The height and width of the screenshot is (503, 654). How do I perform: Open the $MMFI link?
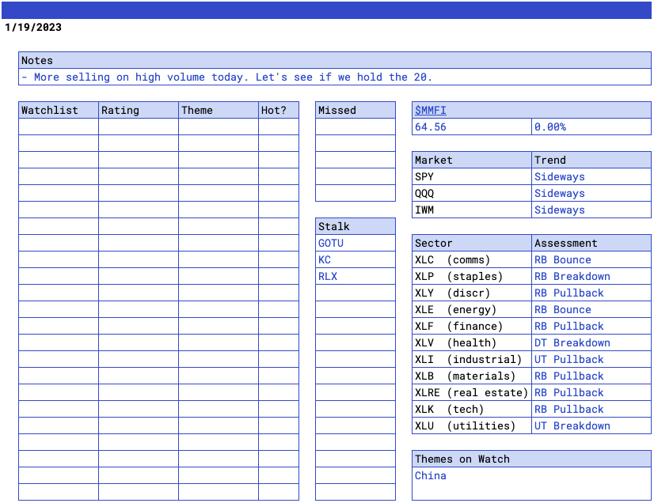click(x=430, y=110)
